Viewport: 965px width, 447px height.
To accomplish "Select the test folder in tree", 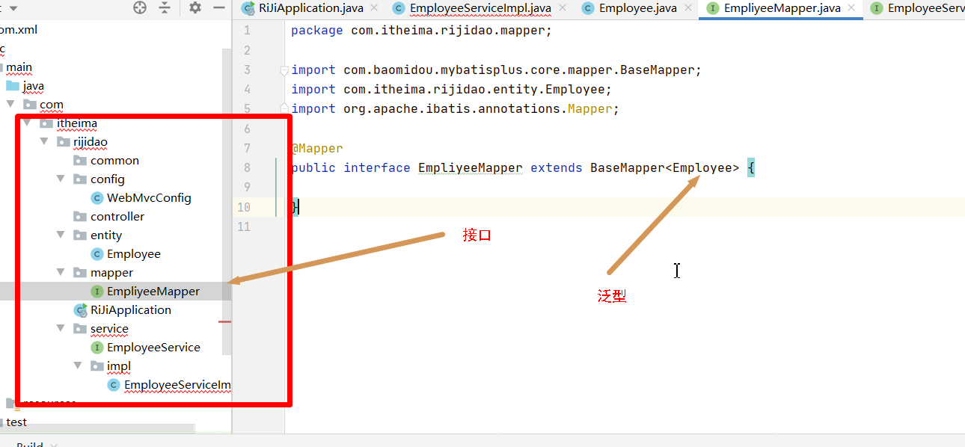I will 16,422.
